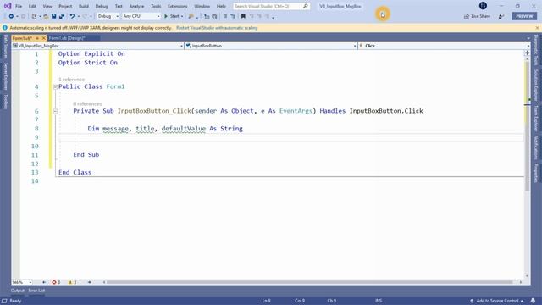
Task: Open the Output panel tab
Action: [17, 291]
